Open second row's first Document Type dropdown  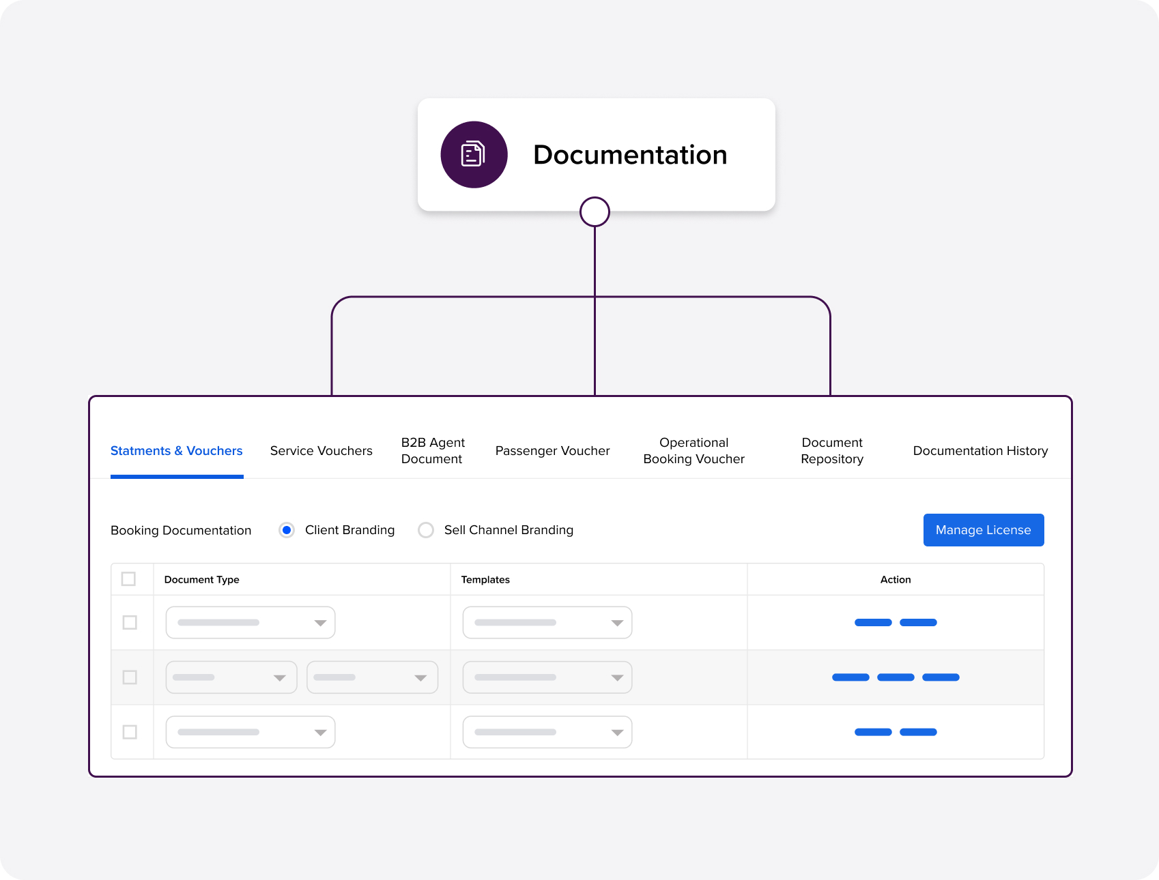tap(231, 677)
